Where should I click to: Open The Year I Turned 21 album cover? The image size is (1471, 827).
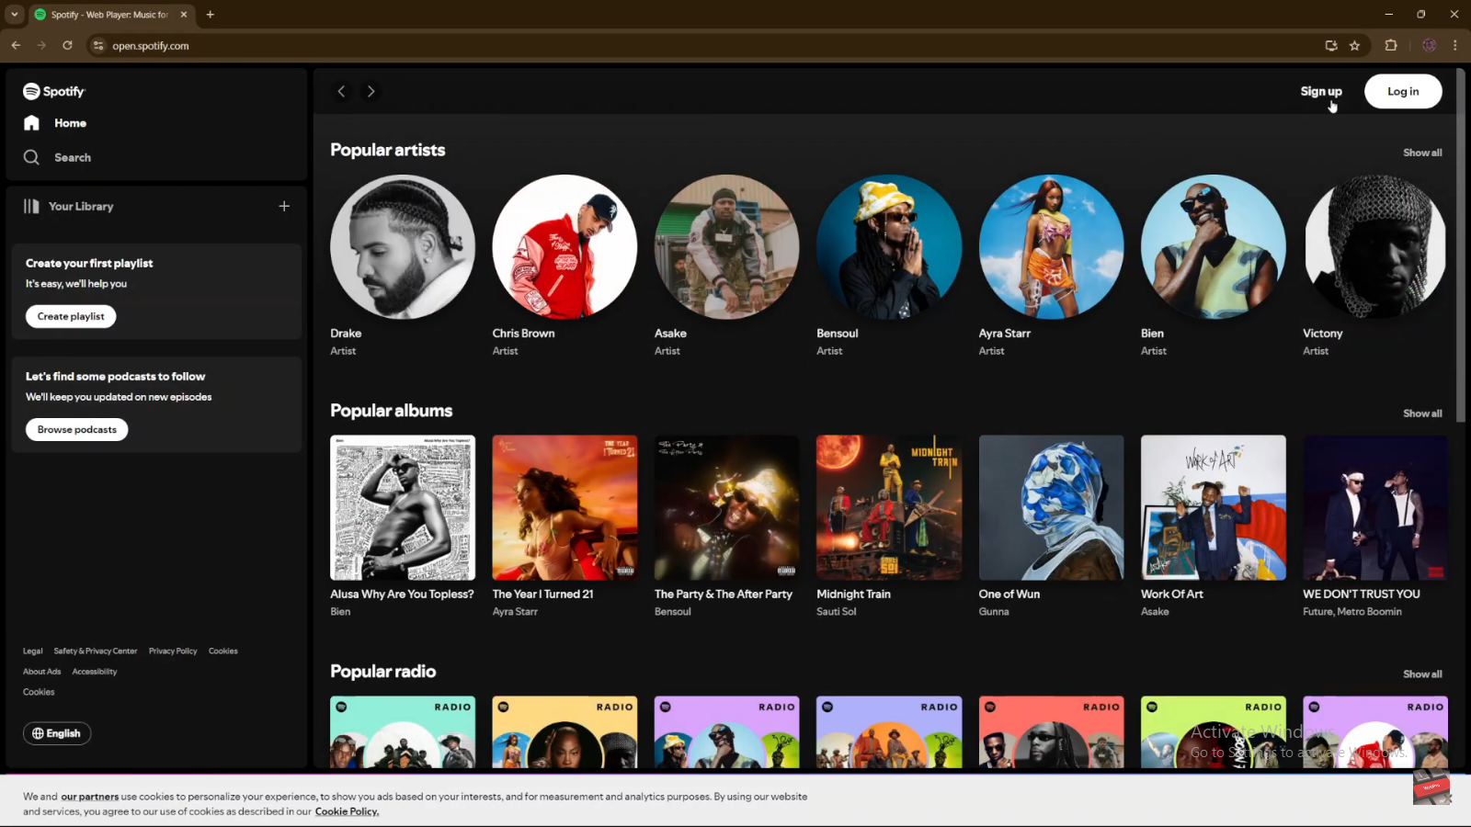click(x=564, y=507)
